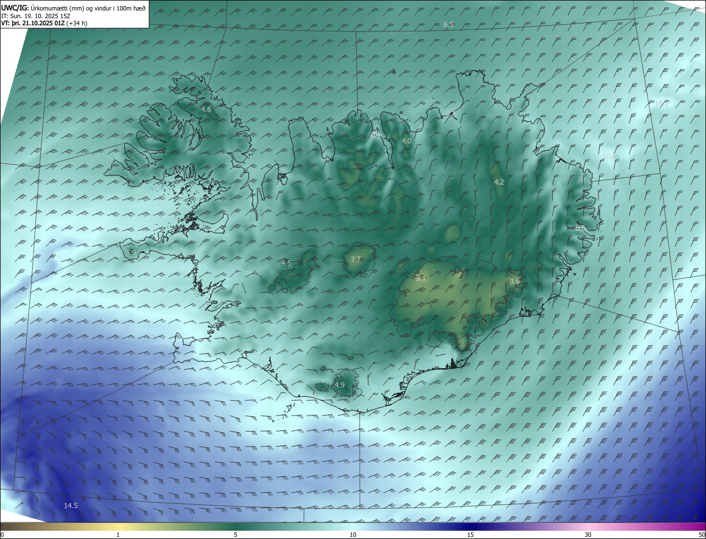Click the 3.1 value on the large glacier
Screen dimensions: 706x539
coord(421,278)
